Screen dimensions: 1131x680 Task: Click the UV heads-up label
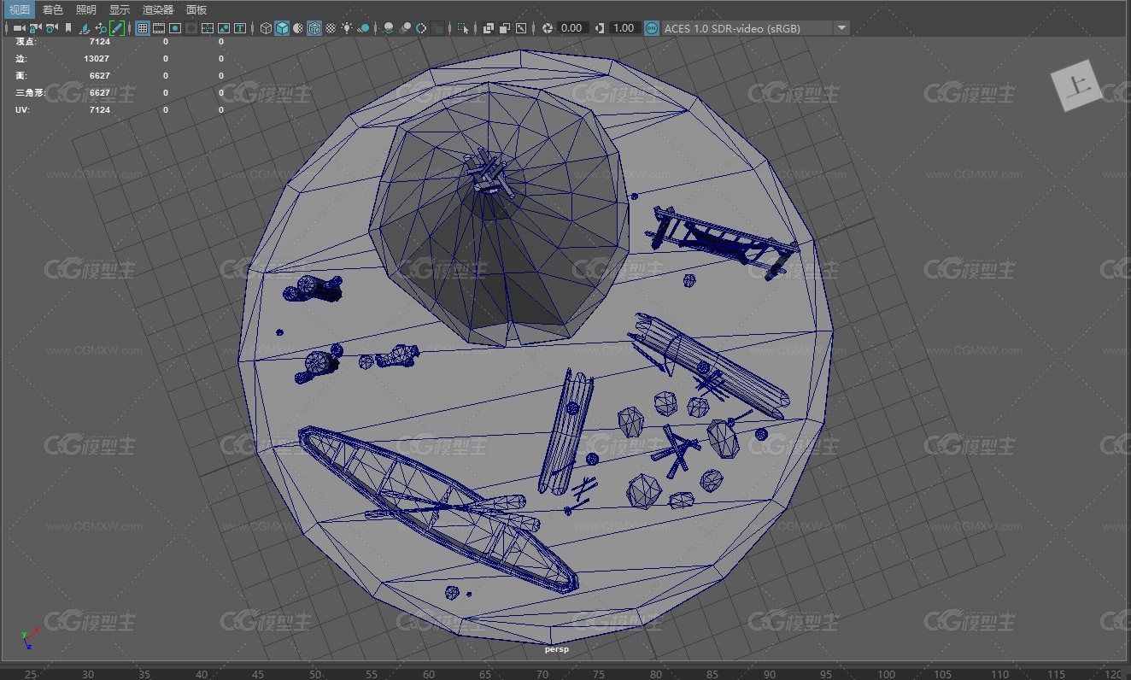tap(21, 109)
